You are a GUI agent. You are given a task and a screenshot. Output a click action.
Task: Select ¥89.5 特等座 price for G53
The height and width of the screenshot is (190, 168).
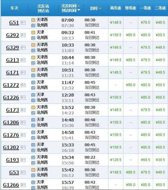[131, 172]
